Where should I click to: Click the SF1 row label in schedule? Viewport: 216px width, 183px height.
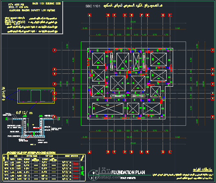(6, 162)
